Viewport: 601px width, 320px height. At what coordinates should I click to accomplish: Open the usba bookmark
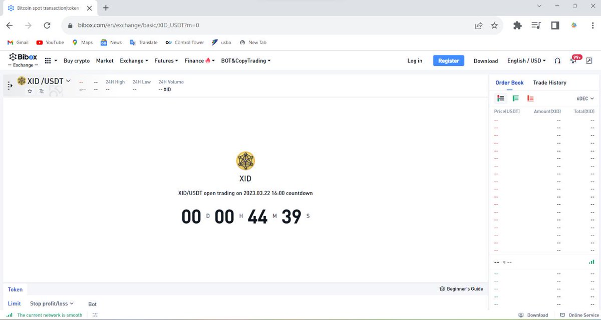[x=221, y=42]
